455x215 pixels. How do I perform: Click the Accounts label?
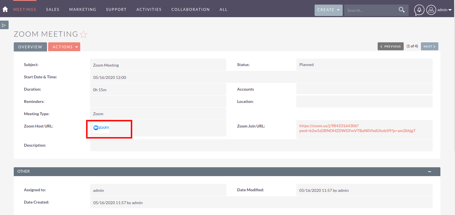[x=246, y=89]
